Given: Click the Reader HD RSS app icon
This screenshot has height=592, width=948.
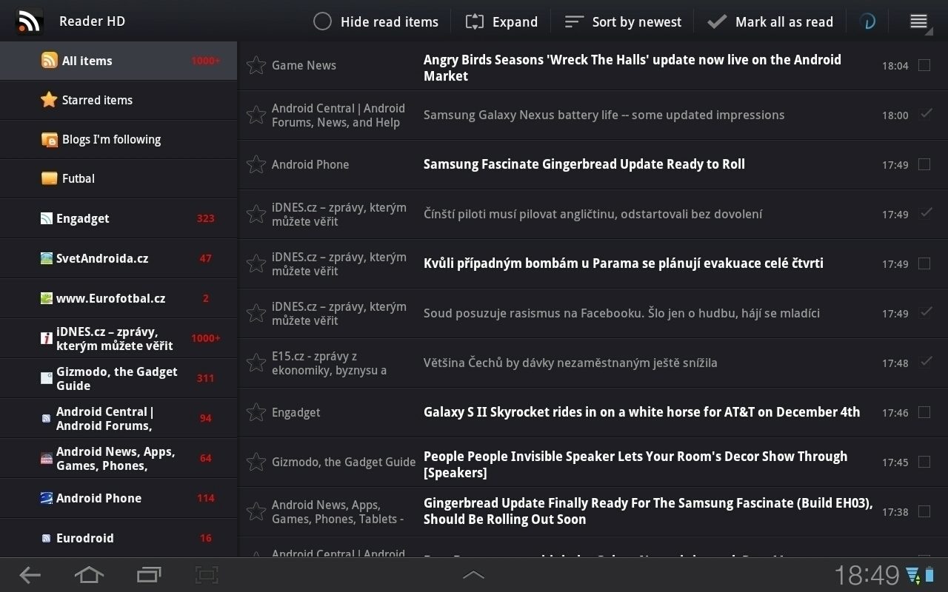Looking at the screenshot, I should tap(29, 21).
